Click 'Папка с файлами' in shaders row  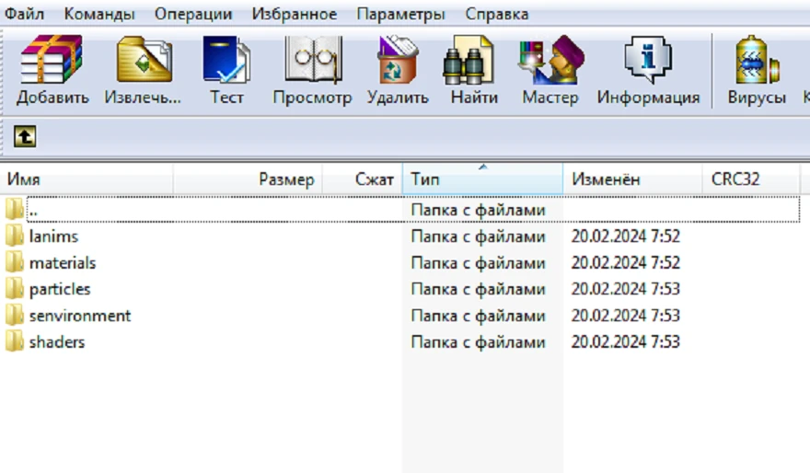click(x=479, y=341)
